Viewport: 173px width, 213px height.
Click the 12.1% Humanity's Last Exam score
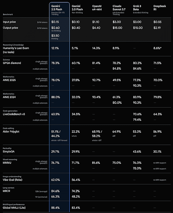(55, 48)
